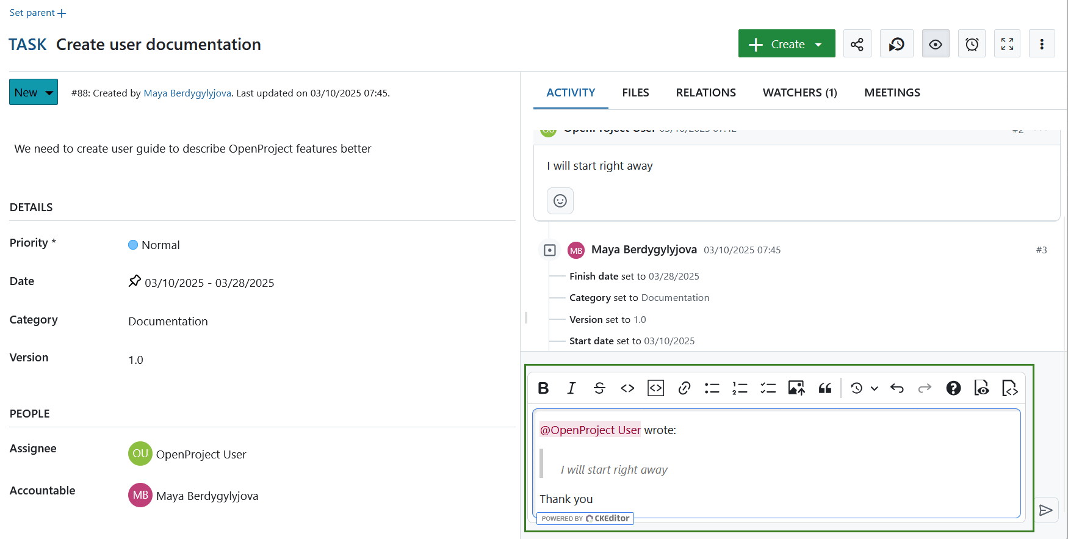
Task: Insert a hyperlink in editor
Action: tap(684, 388)
